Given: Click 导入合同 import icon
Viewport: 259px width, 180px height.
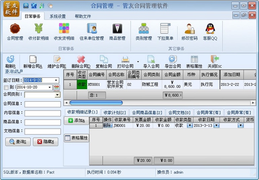Looking at the screenshot, I should (151, 62).
